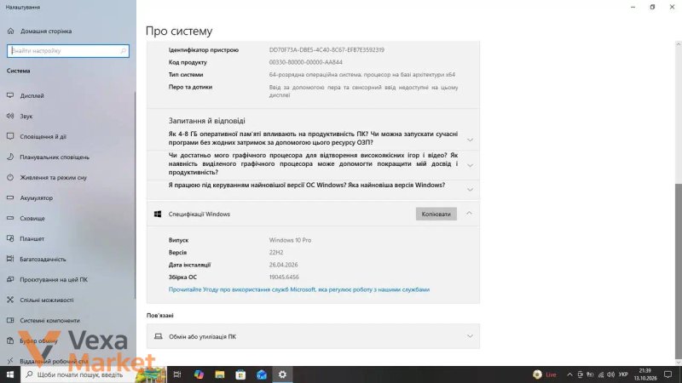Open Task View on the taskbar

point(177,374)
